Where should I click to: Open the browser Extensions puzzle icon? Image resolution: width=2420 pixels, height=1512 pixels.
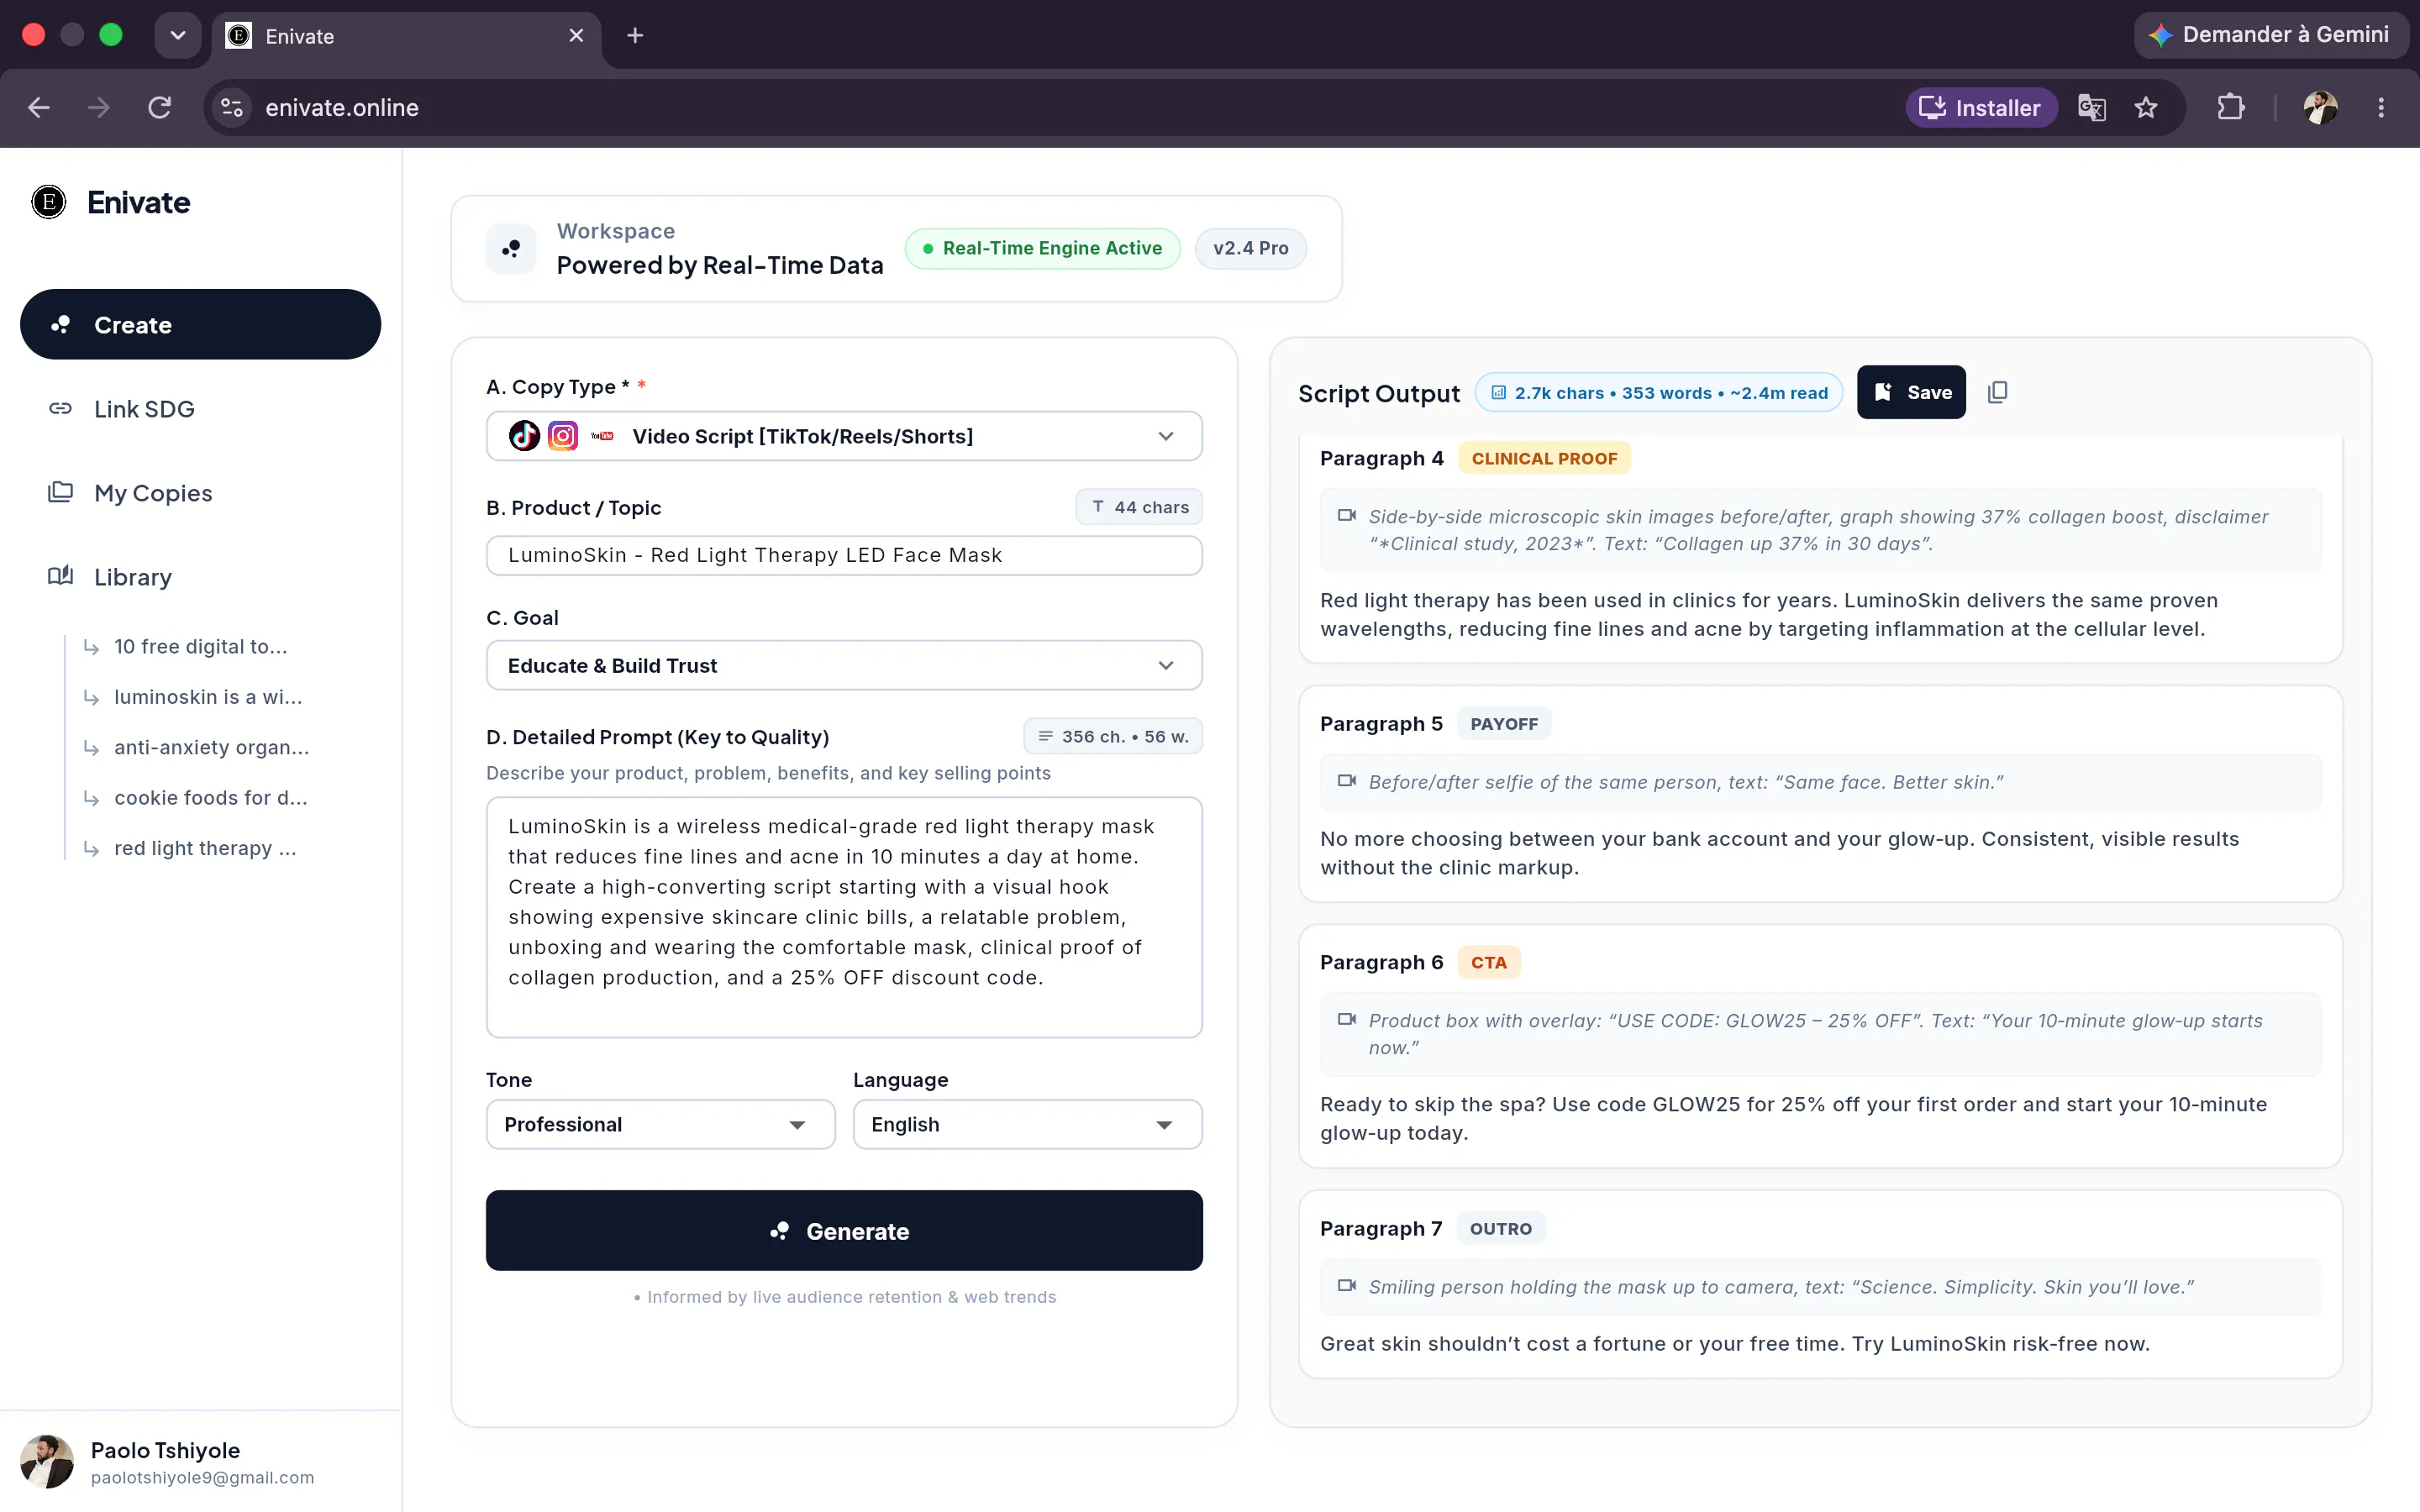coord(2231,108)
